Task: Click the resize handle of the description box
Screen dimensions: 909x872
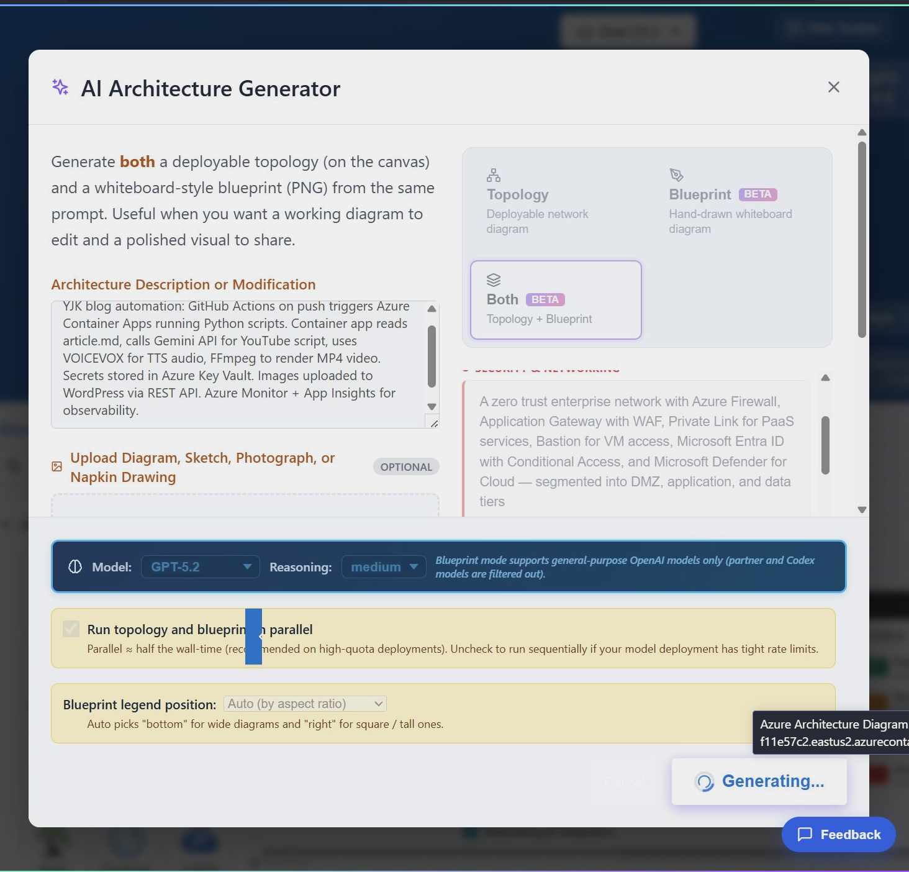Action: (x=433, y=423)
